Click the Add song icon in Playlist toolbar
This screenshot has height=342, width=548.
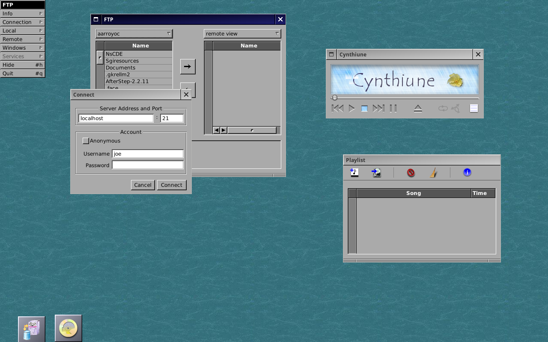354,172
